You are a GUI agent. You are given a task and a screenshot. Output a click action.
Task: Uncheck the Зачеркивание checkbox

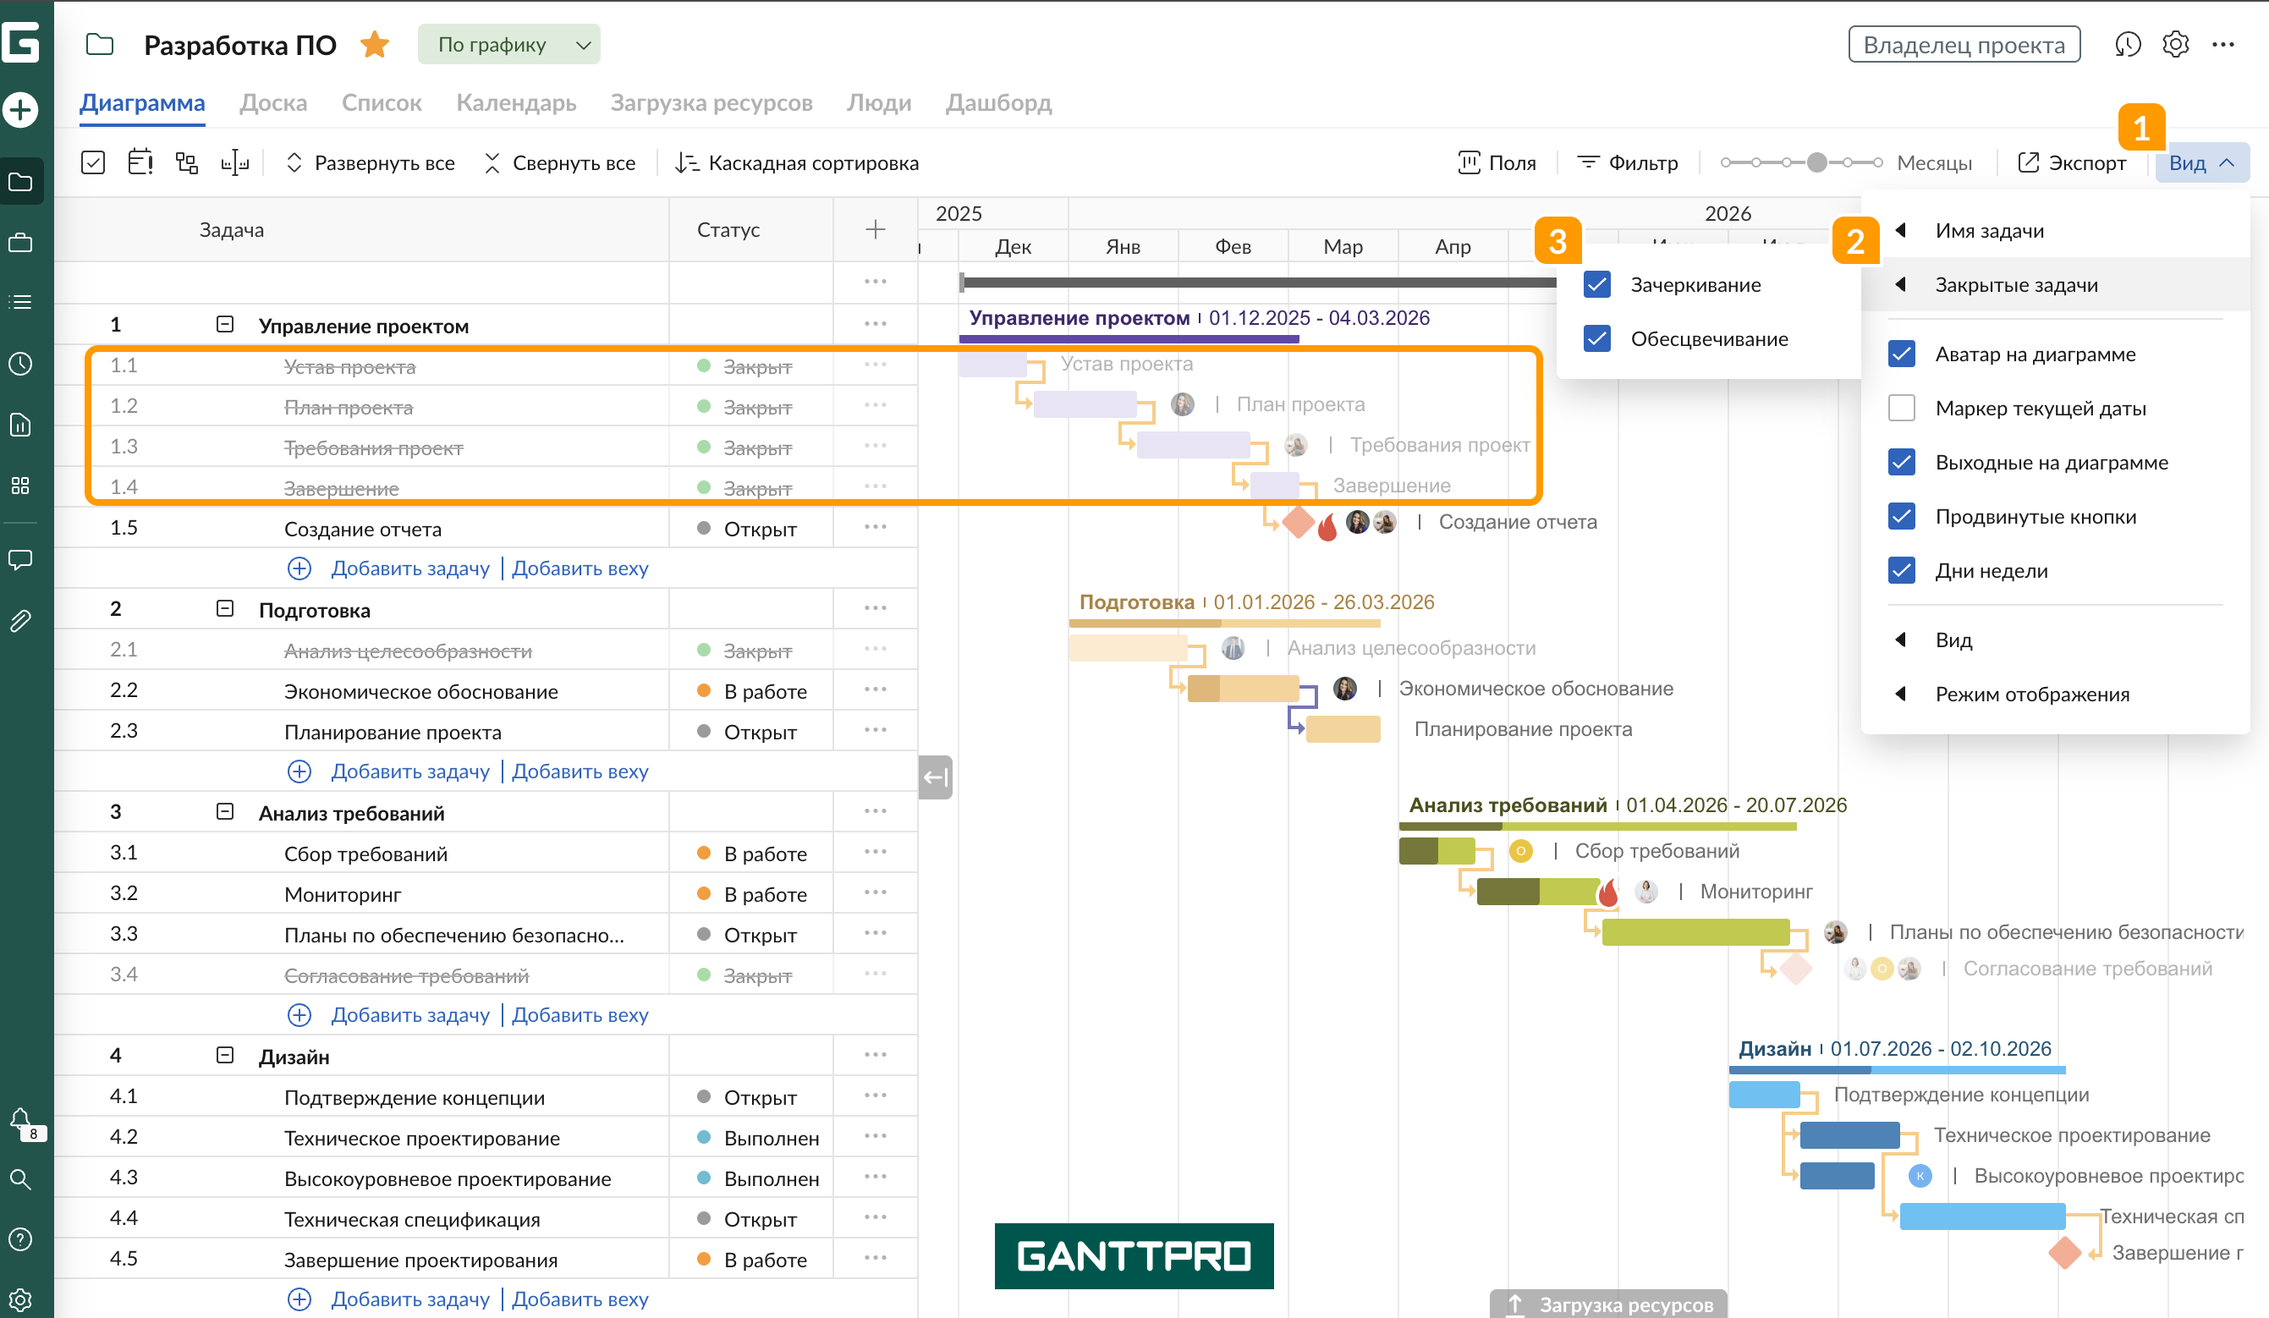[1596, 284]
